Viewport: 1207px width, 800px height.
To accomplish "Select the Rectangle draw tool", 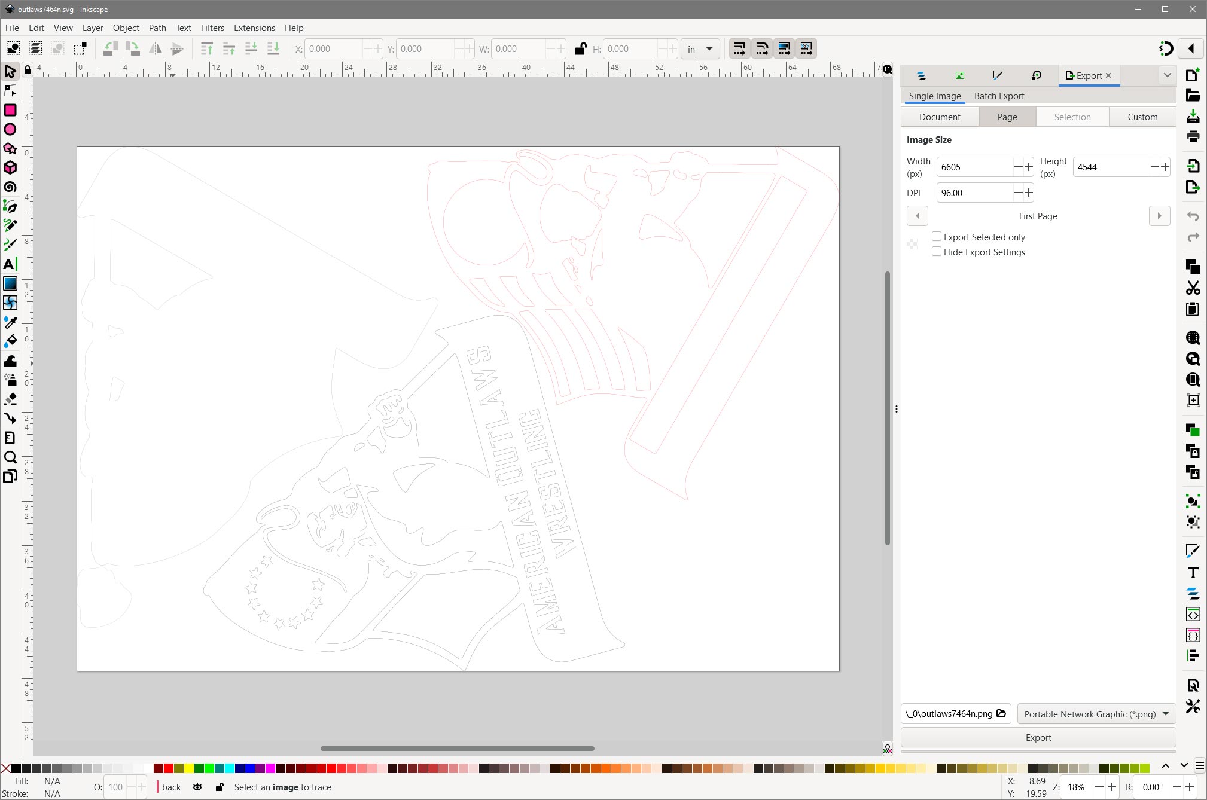I will click(x=11, y=110).
